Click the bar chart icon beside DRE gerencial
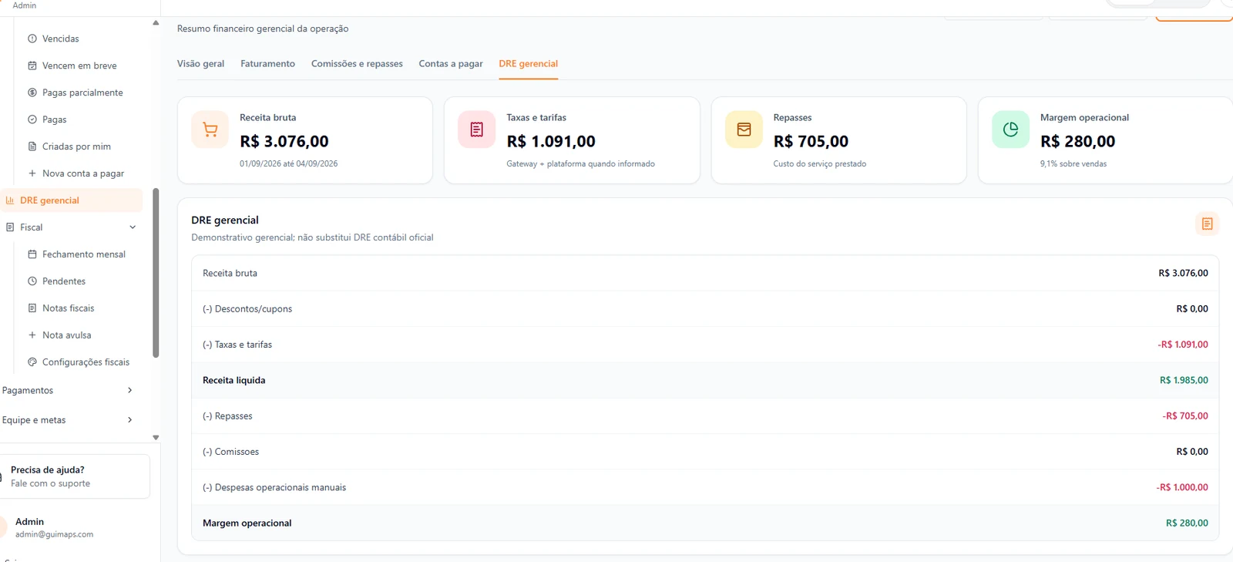The height and width of the screenshot is (562, 1233). point(10,200)
